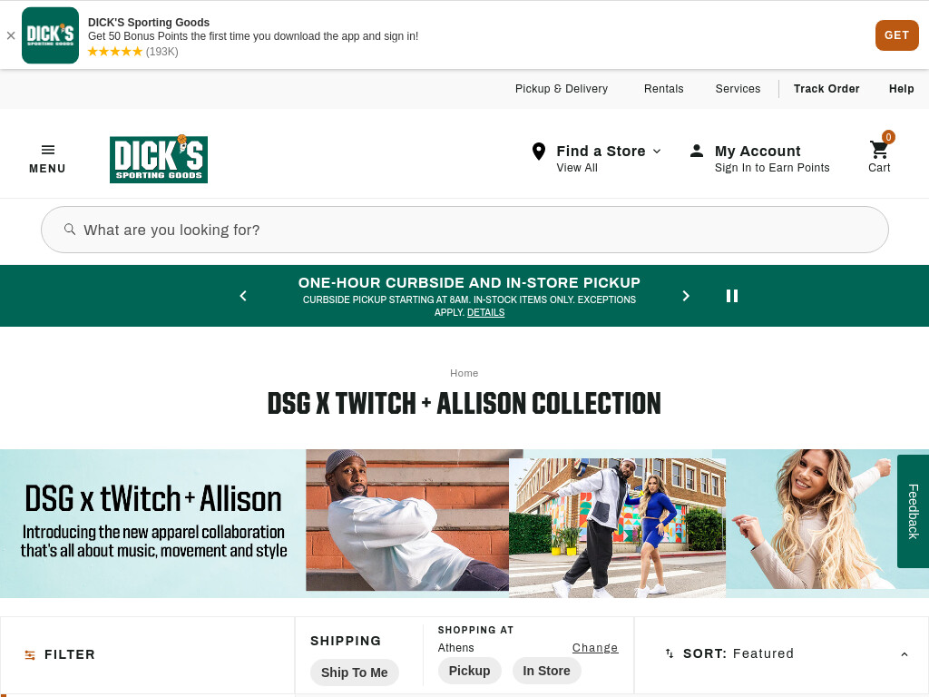Viewport: 929px width, 697px height.
Task: Click the DSG x tWitch + Allison hero banner
Action: pos(464,524)
